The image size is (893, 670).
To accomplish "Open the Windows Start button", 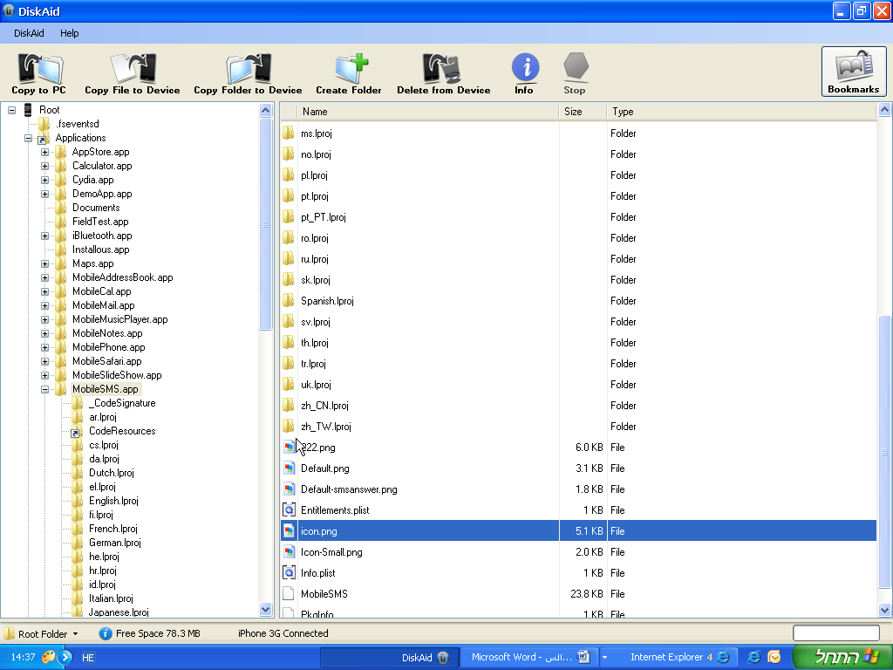I will coord(842,657).
